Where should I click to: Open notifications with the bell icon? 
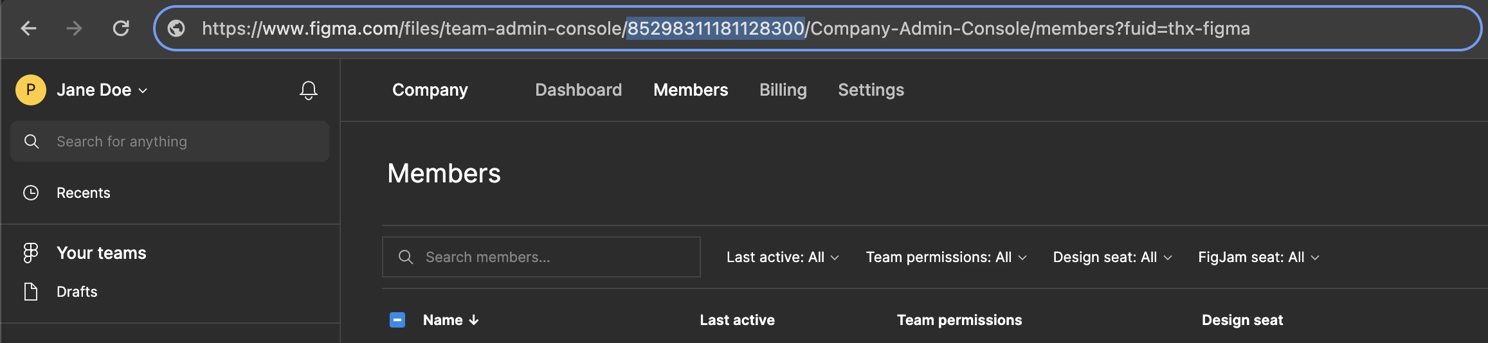coord(309,90)
